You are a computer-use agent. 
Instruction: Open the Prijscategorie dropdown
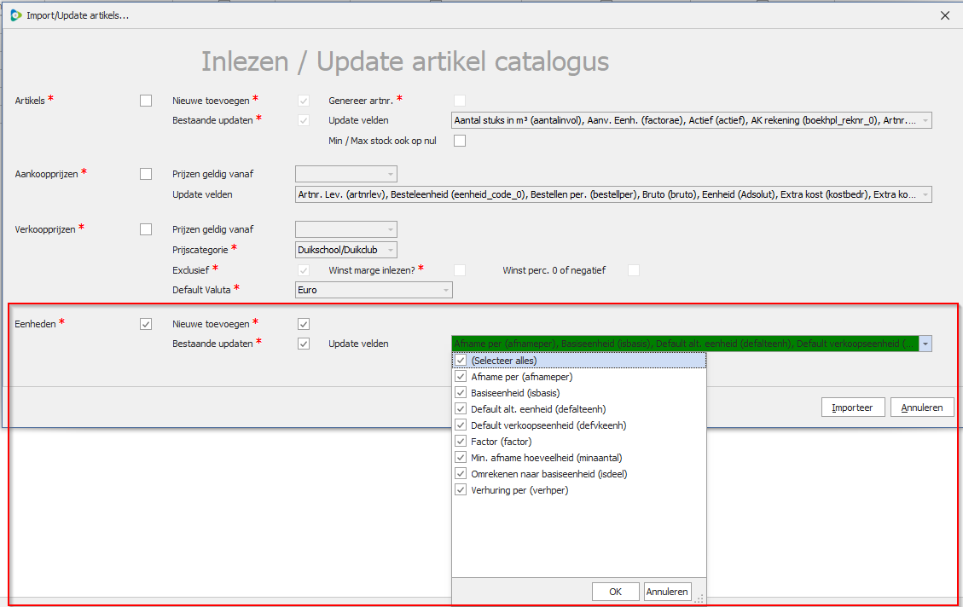(x=345, y=250)
